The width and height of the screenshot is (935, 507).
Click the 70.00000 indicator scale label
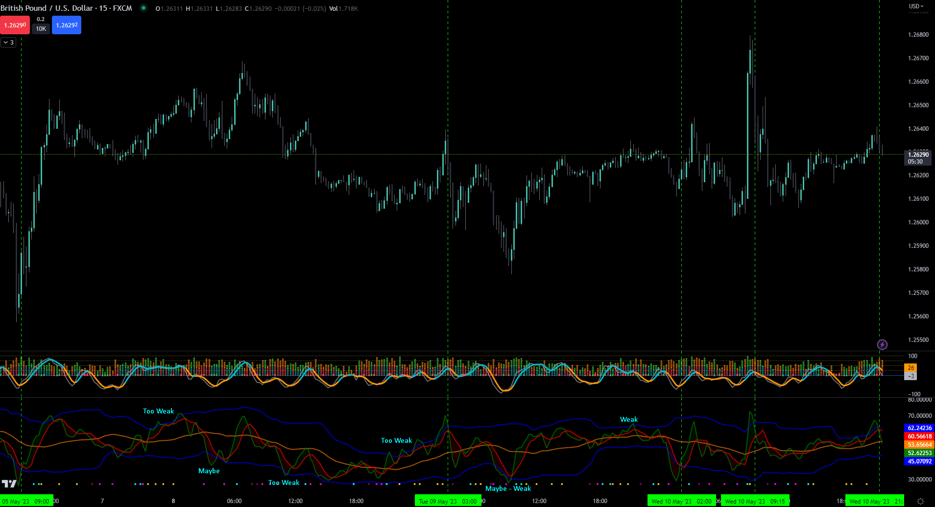tap(919, 416)
